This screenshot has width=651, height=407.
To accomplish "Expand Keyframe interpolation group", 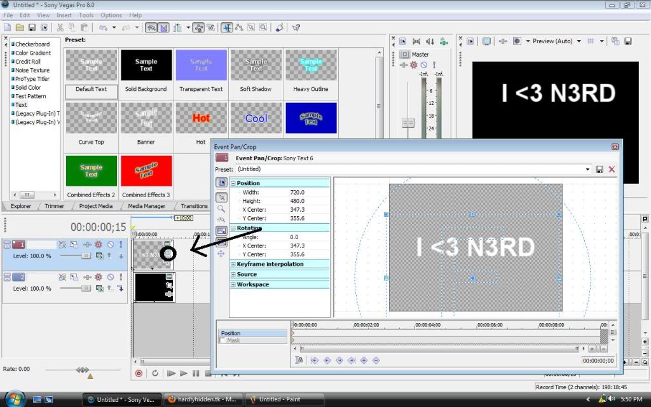I will (233, 264).
